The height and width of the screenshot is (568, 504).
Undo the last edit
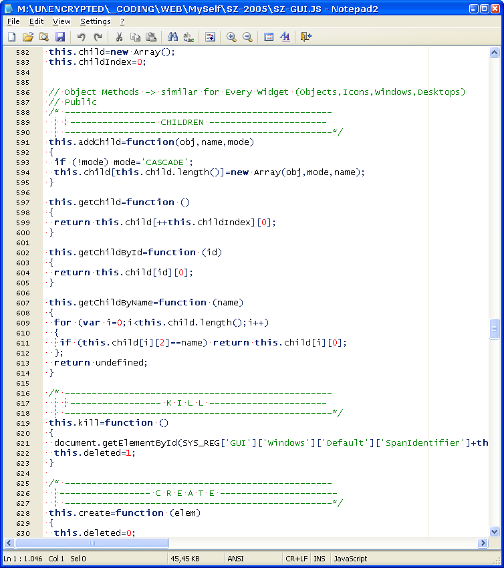coord(81,37)
